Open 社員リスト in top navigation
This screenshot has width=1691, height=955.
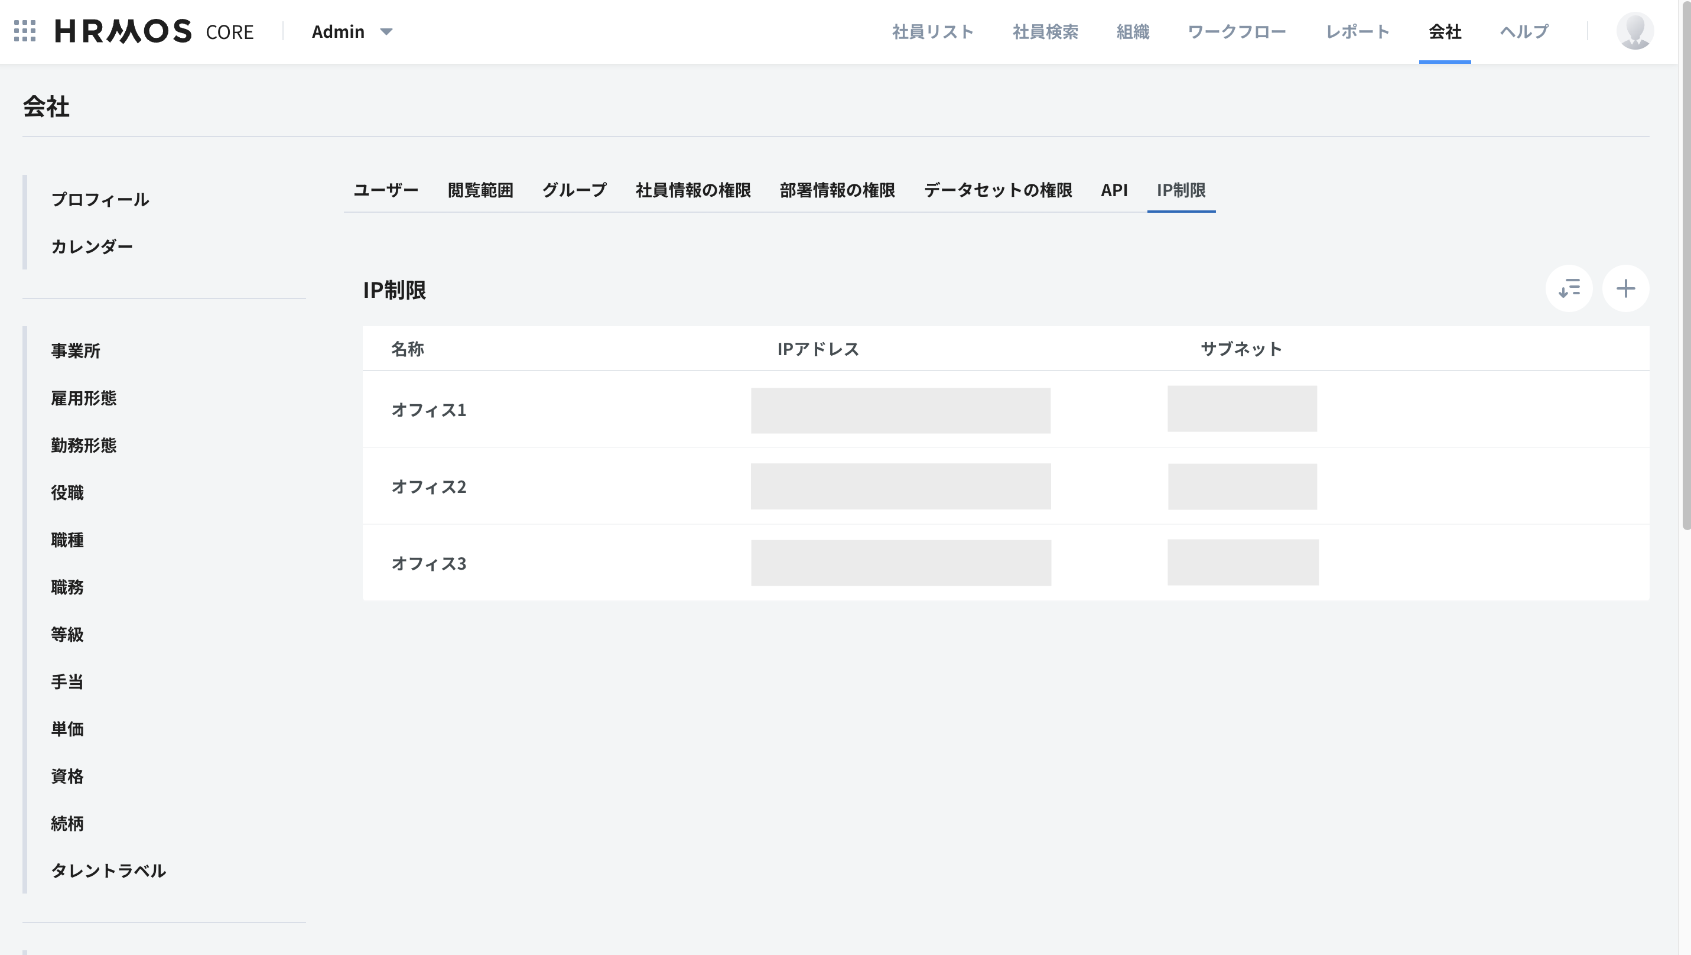tap(932, 31)
